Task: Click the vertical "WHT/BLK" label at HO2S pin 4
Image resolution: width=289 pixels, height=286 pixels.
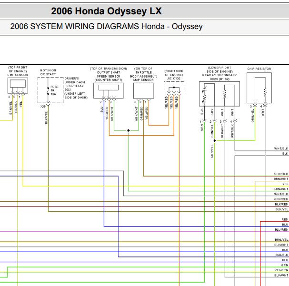Action: pyautogui.click(x=232, y=131)
